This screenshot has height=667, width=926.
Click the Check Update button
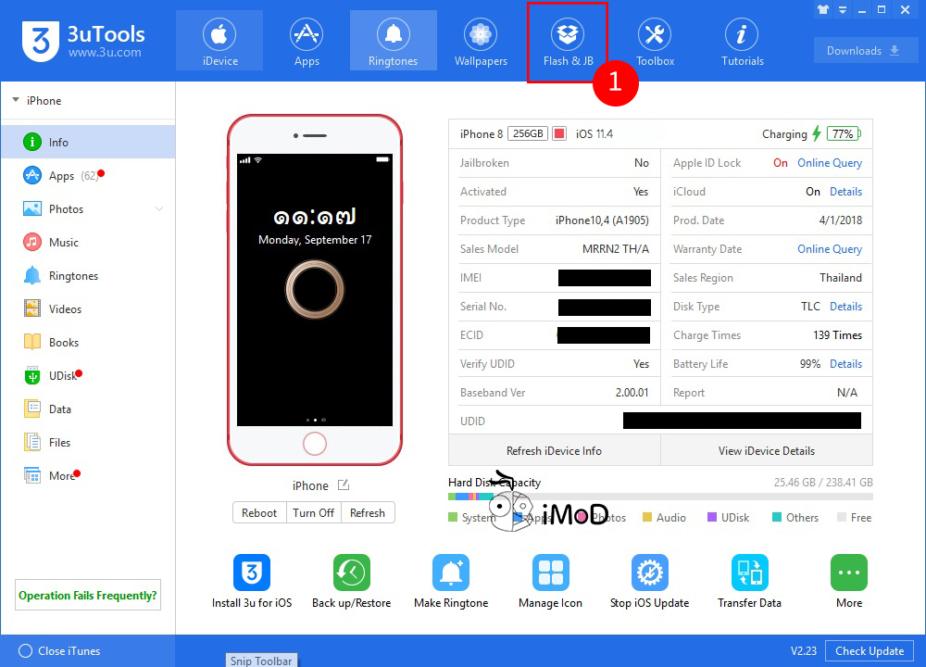coord(869,650)
